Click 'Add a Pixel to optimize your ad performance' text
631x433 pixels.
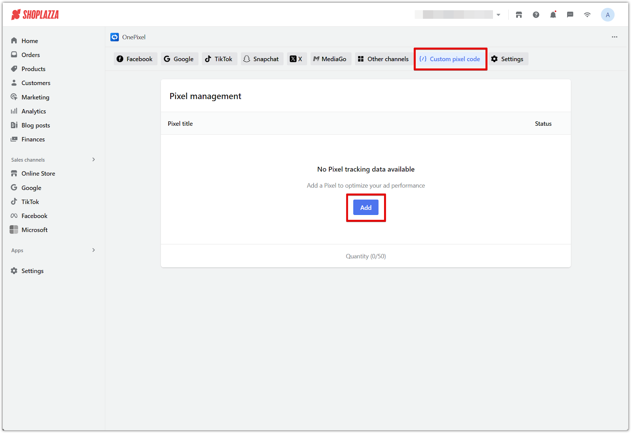pos(366,186)
